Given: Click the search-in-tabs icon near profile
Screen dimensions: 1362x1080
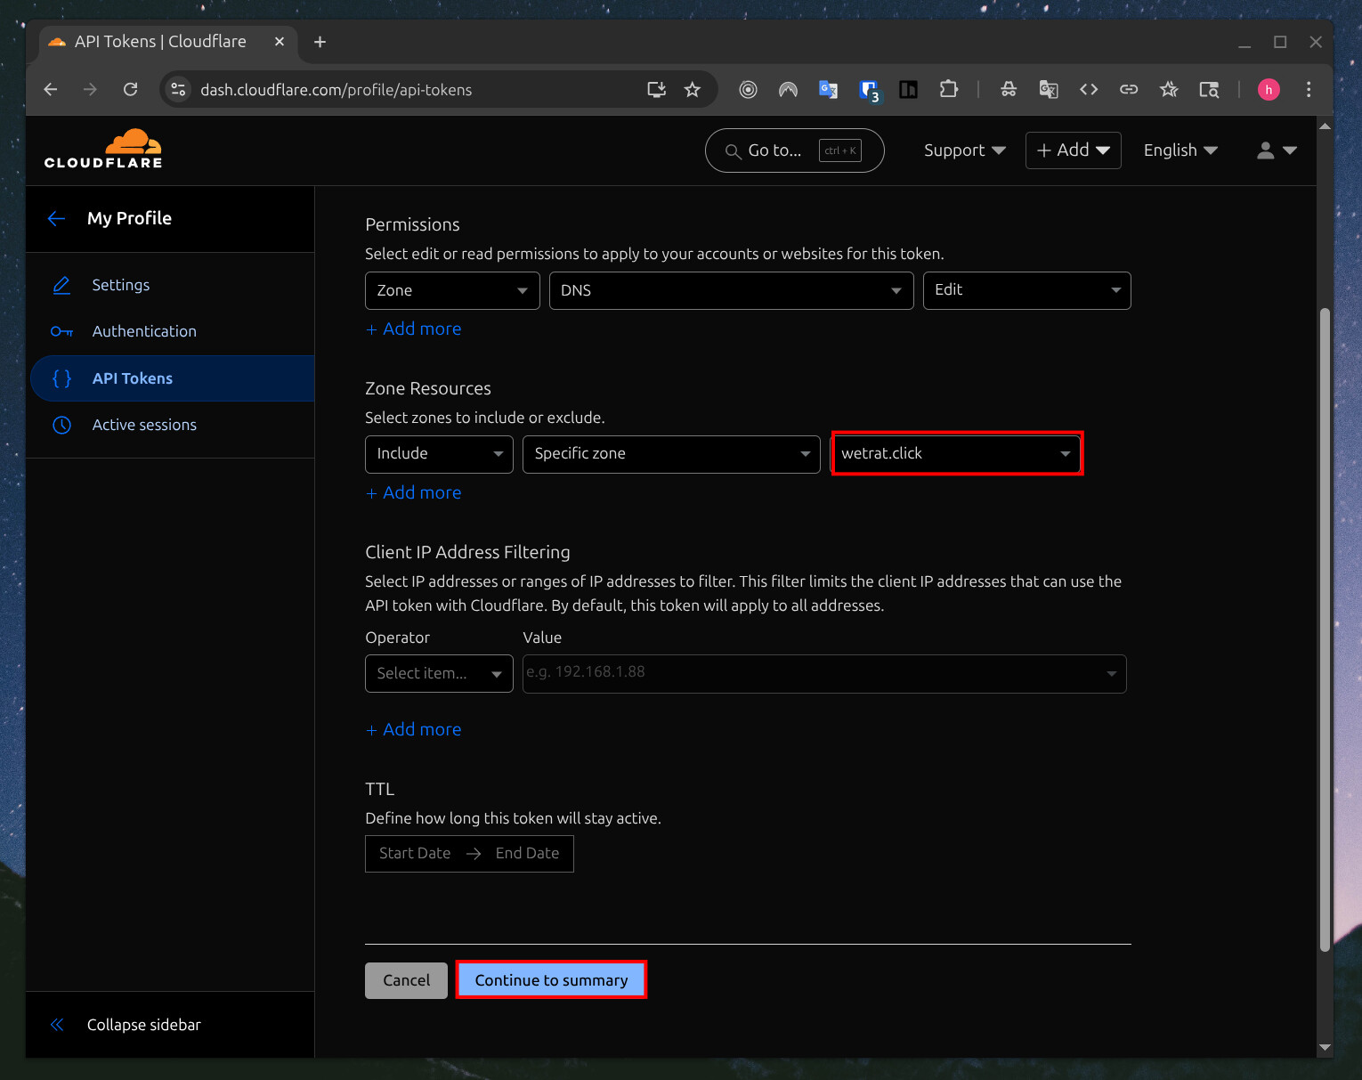Looking at the screenshot, I should coord(1208,89).
